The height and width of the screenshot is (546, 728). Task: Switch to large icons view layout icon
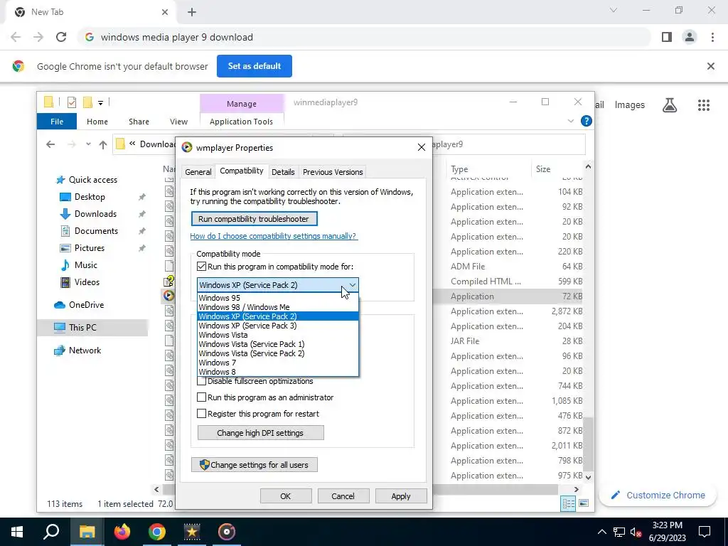[x=584, y=504]
